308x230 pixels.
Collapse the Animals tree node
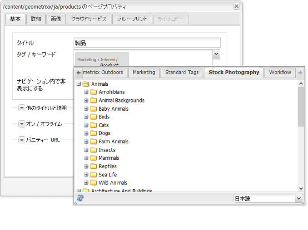coord(79,84)
